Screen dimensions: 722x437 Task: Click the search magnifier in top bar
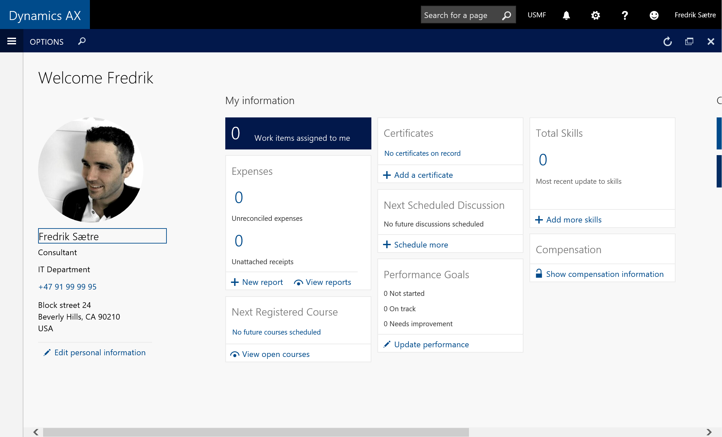click(506, 15)
